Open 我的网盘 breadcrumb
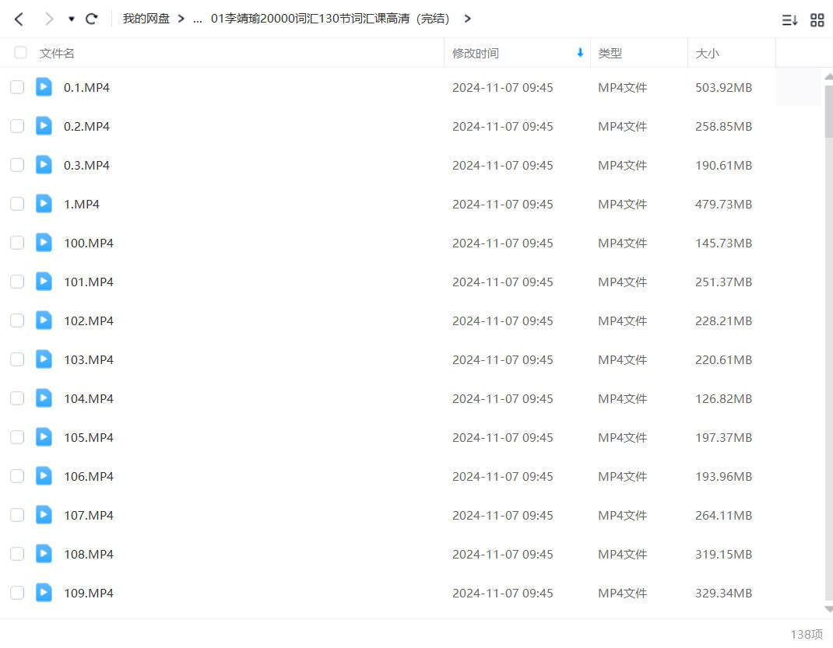 point(146,19)
